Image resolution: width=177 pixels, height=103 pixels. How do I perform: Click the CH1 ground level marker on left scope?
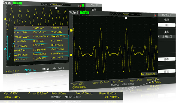(5, 19)
